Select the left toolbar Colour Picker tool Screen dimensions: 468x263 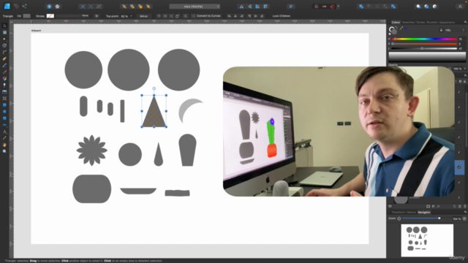coord(4,138)
